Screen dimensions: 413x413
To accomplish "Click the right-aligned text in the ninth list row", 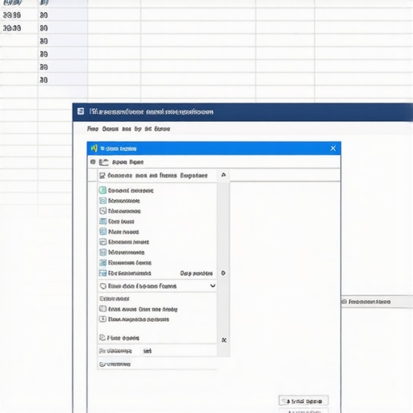I will pyautogui.click(x=196, y=273).
